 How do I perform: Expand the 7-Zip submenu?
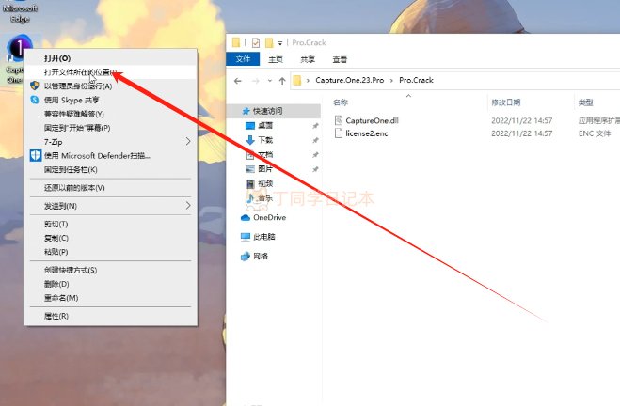(110, 142)
